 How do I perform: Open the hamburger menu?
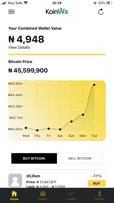click(x=12, y=12)
